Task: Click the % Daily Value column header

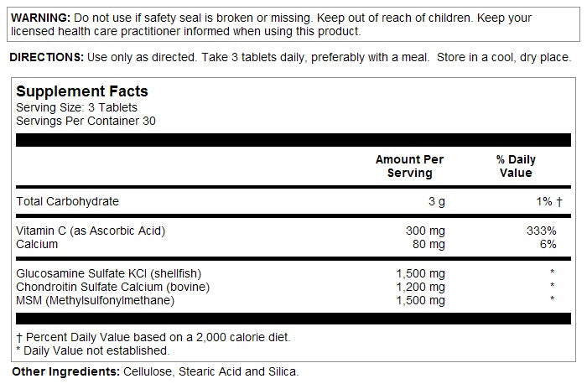Action: tap(516, 166)
